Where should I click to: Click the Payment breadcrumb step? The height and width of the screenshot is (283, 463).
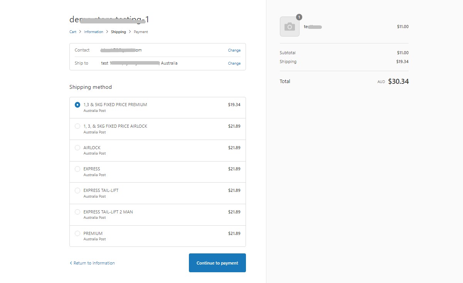tap(141, 32)
